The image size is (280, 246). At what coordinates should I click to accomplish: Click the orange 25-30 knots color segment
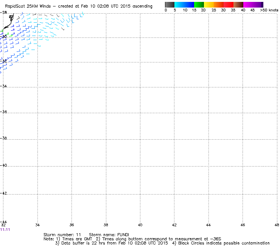tap(219, 5)
